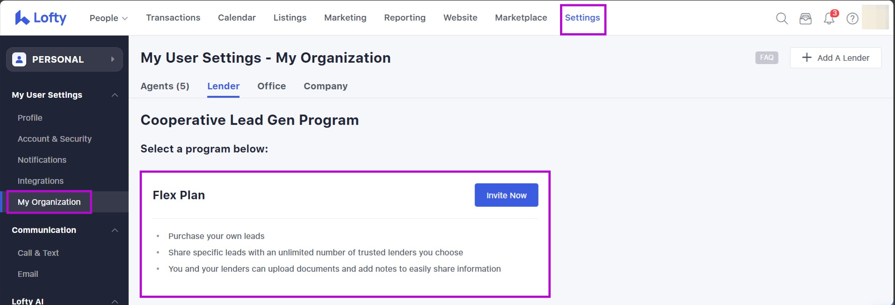The width and height of the screenshot is (895, 305).
Task: Open the inbox tray icon
Action: pos(805,18)
